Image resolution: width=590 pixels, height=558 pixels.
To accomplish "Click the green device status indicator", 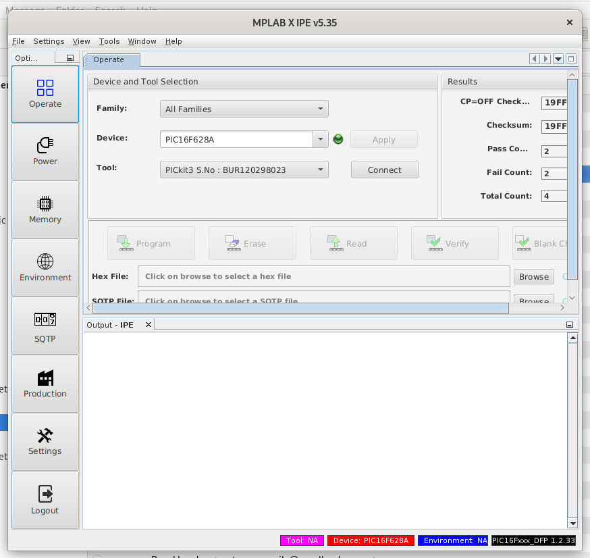I will coord(338,139).
